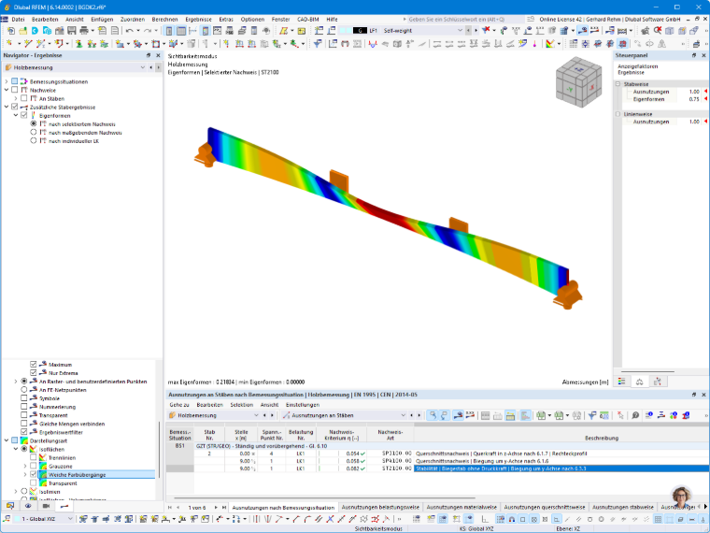Click the New model icon in the toolbar
This screenshot has height=533, width=710.
coord(11,30)
